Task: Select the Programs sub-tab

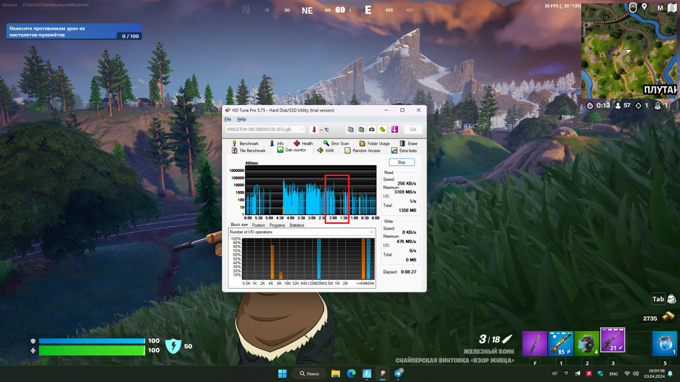Action: tap(277, 225)
